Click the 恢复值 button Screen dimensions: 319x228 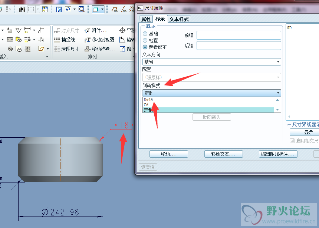pyautogui.click(x=148, y=167)
